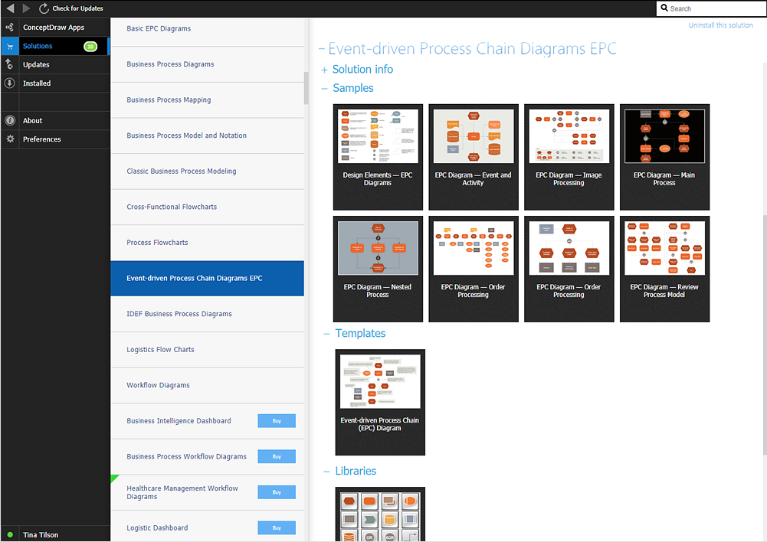The width and height of the screenshot is (767, 542).
Task: Open the Updates section
Action: [x=55, y=64]
